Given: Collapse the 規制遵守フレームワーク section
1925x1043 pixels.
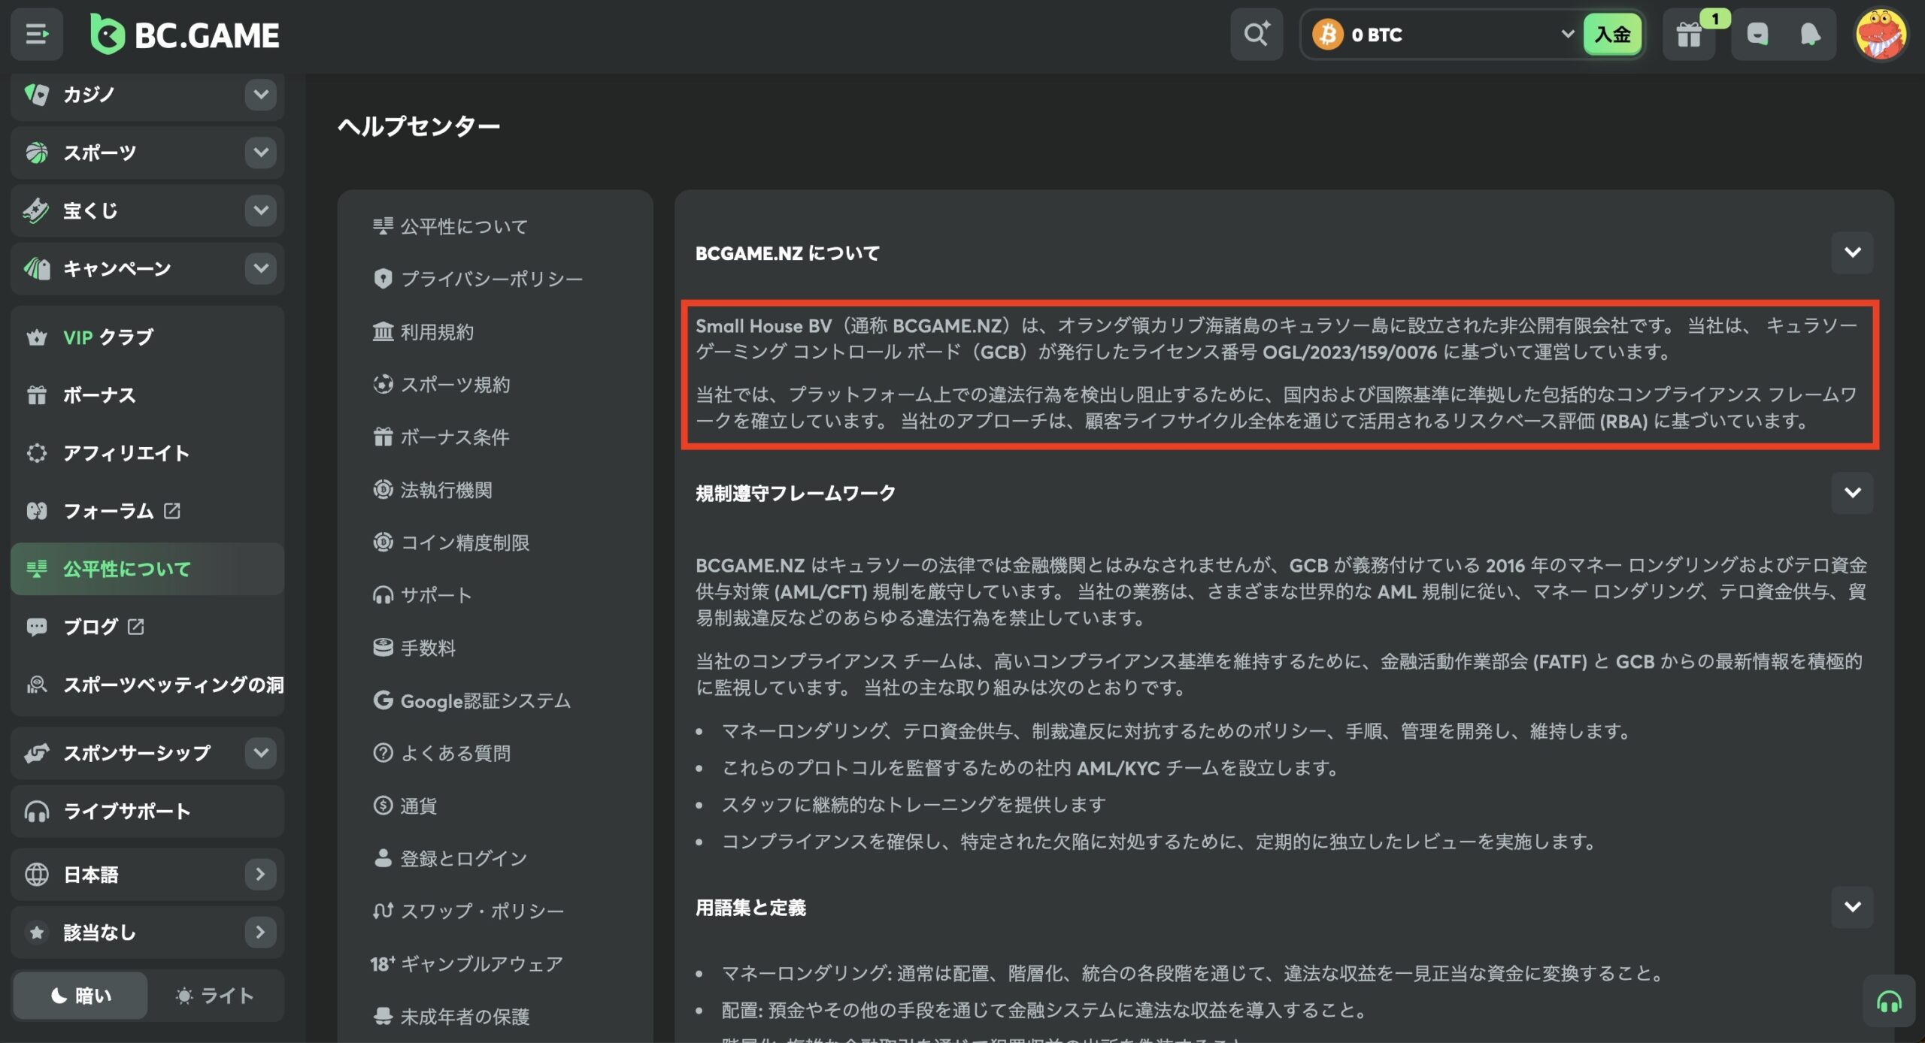Looking at the screenshot, I should (x=1852, y=493).
